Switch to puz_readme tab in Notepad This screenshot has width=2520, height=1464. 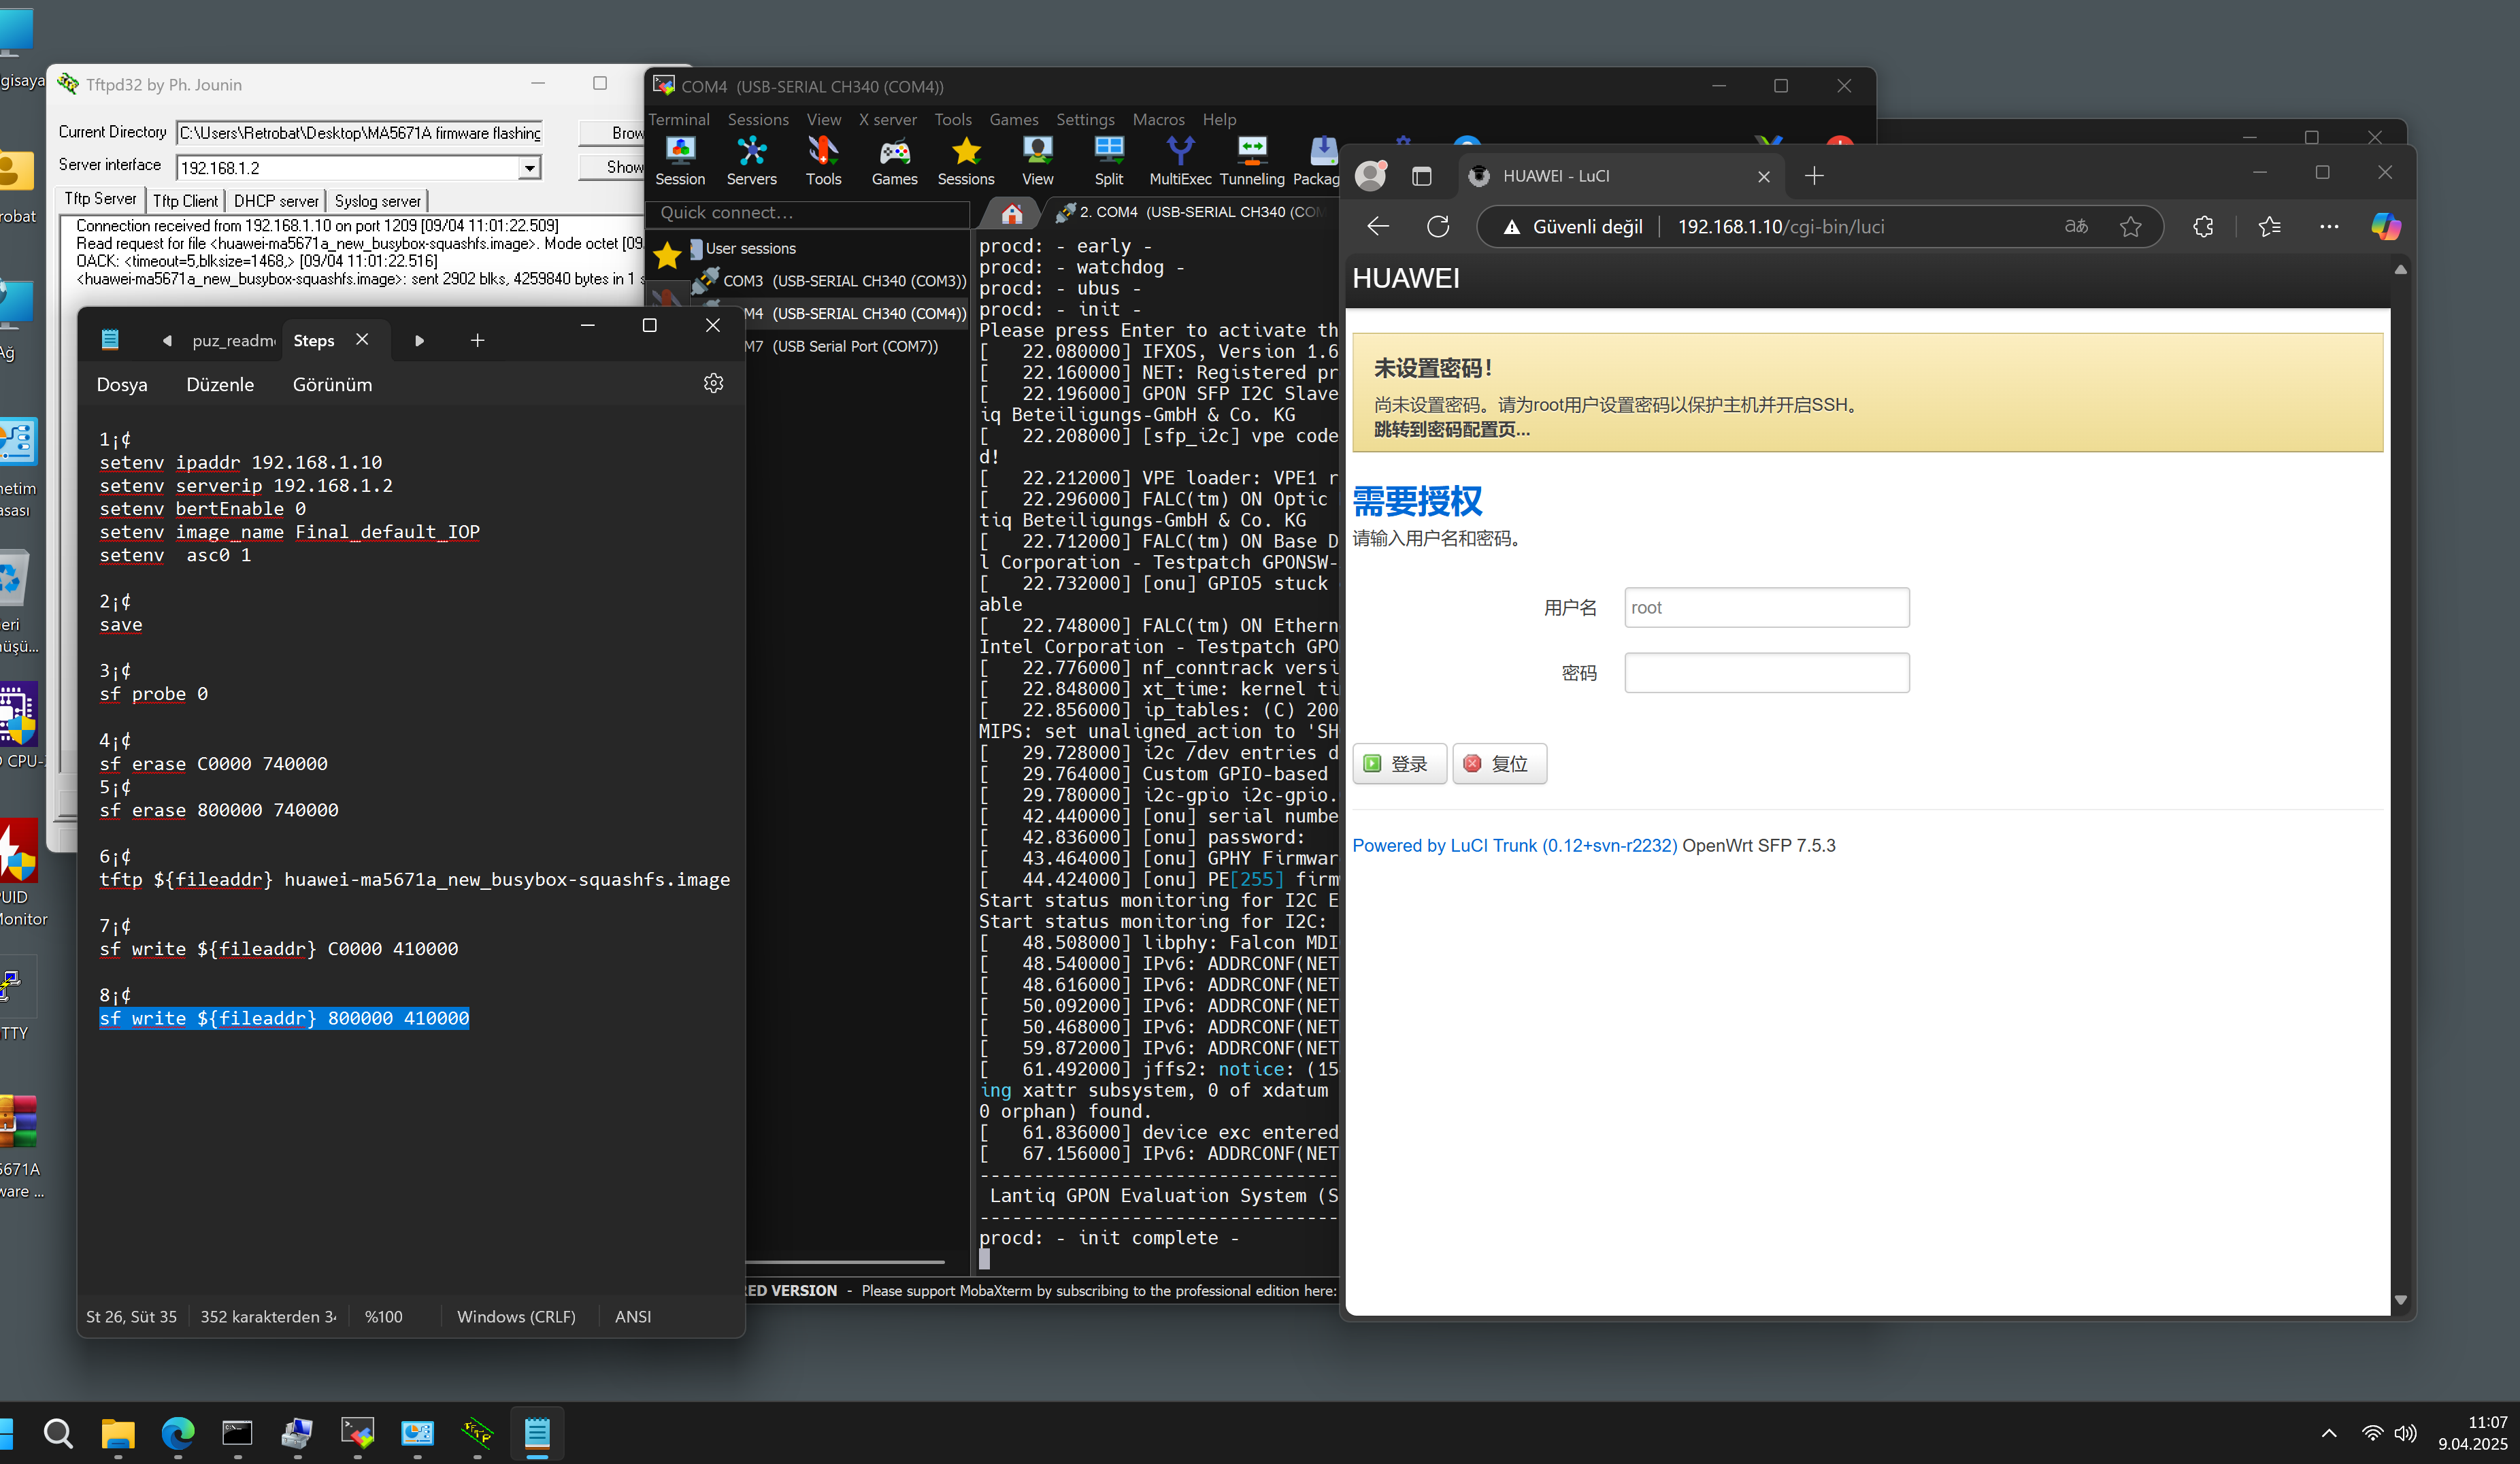click(x=233, y=340)
